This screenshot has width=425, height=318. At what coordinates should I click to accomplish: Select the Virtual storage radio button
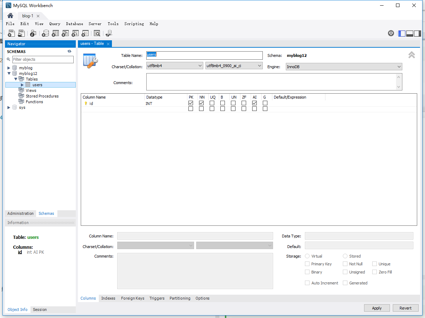[x=307, y=256]
